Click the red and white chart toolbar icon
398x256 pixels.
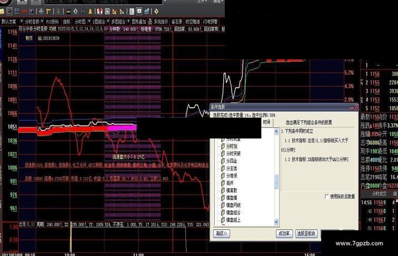100,12
